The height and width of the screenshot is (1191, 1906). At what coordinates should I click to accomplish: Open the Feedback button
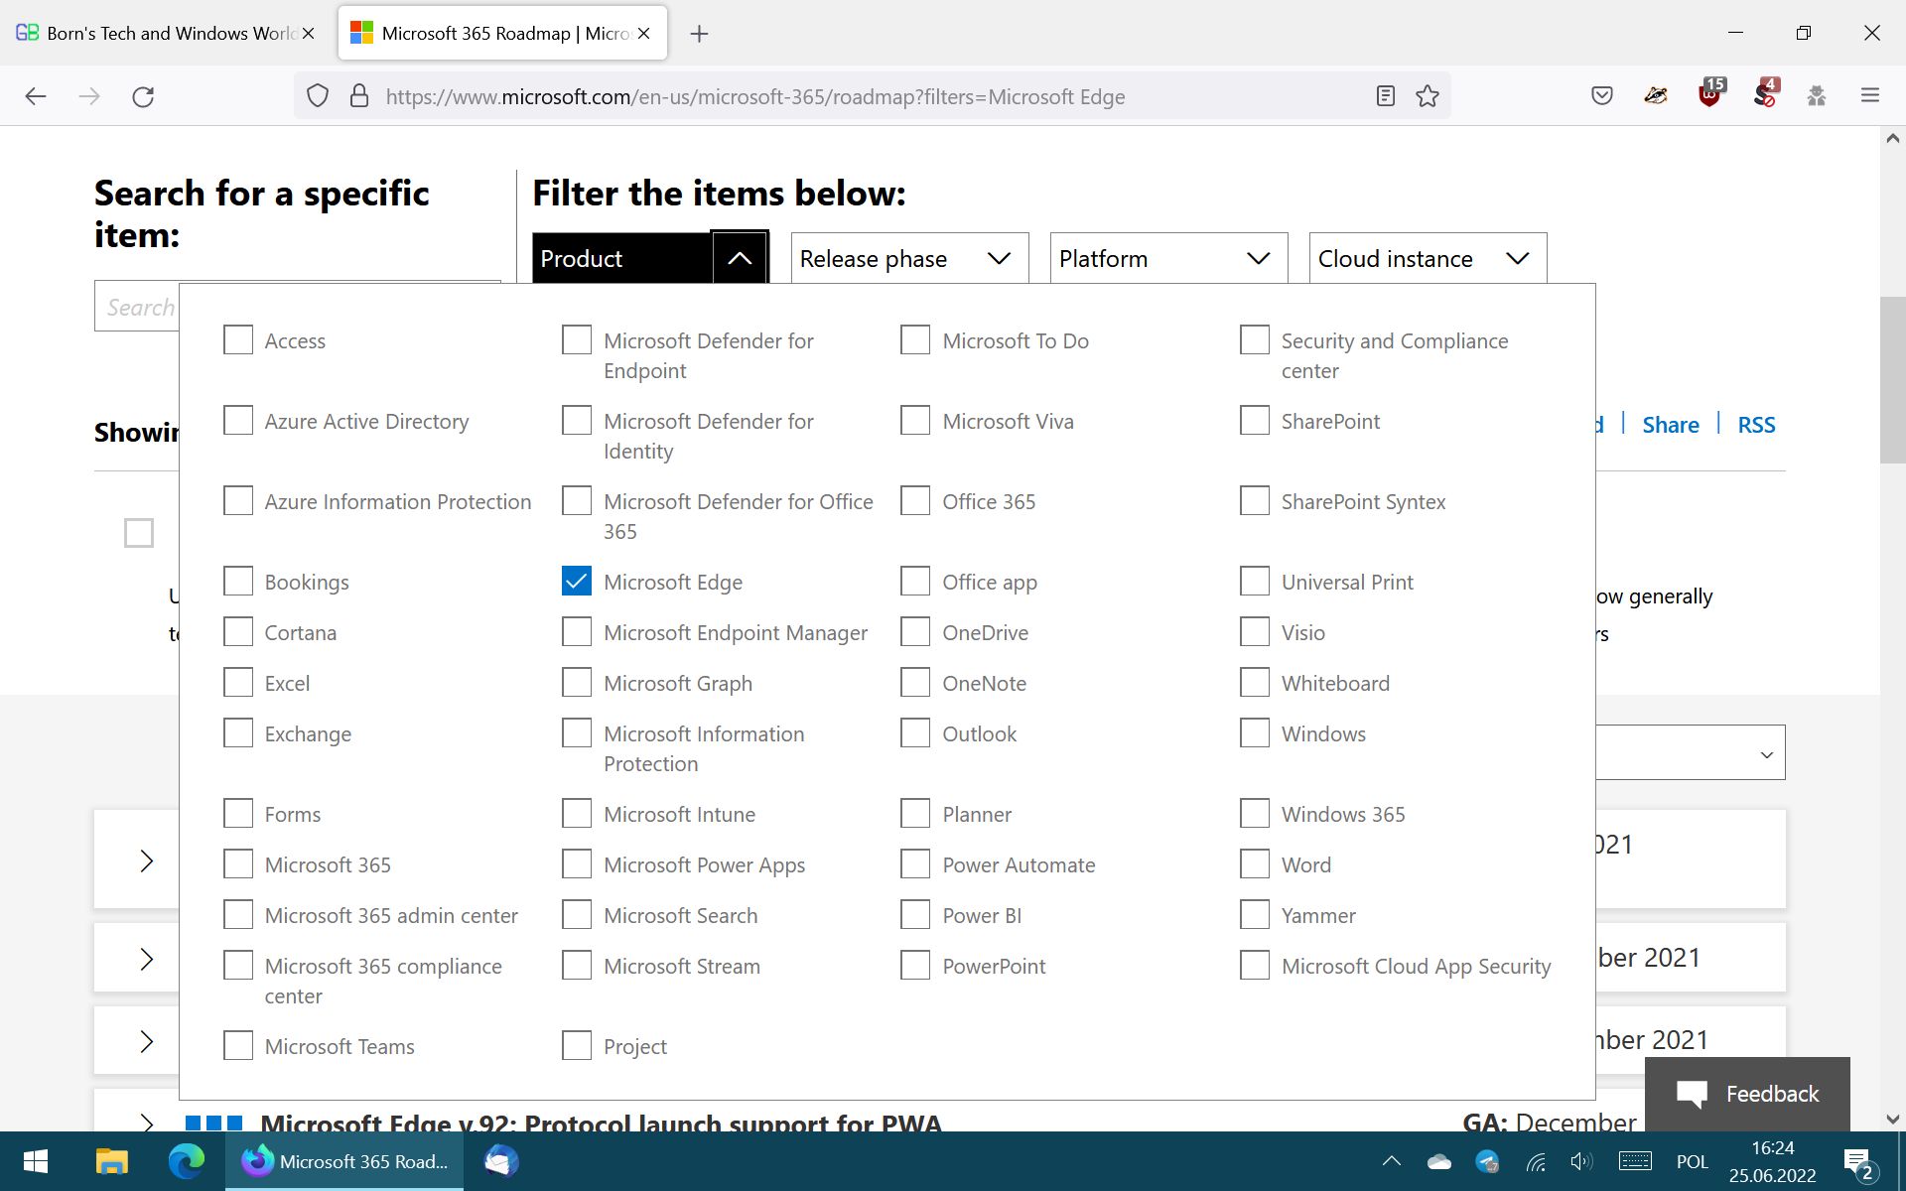[1747, 1094]
